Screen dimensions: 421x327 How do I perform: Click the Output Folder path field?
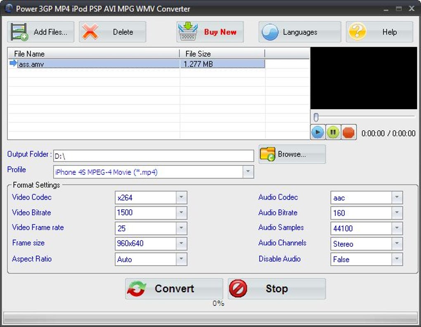coord(154,156)
